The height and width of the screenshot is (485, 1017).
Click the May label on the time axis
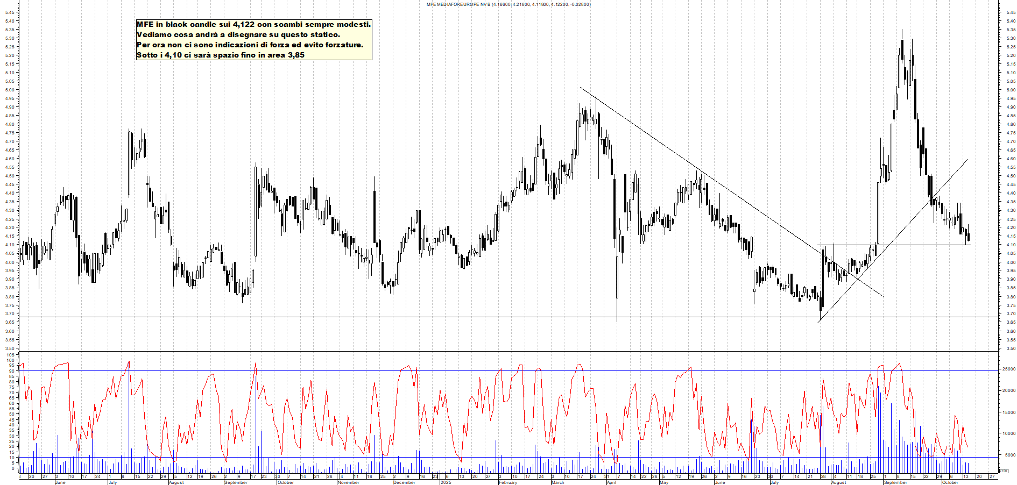click(x=663, y=482)
